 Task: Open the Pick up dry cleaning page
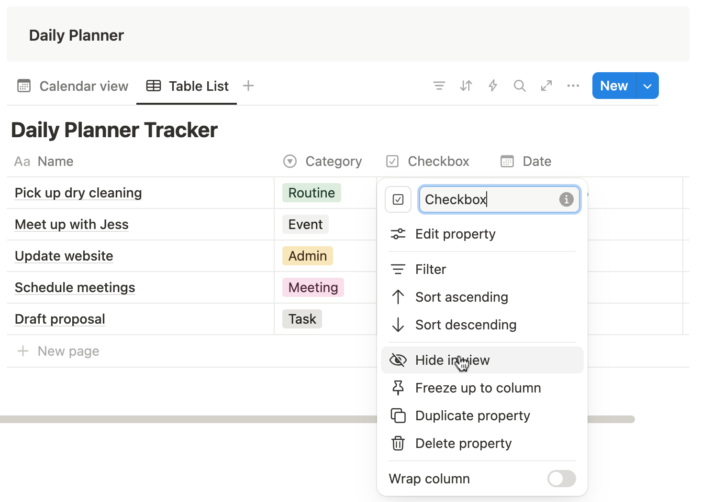[78, 193]
